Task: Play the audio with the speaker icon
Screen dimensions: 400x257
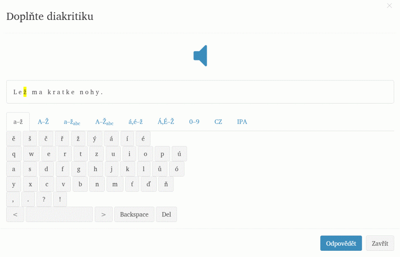Action: coord(200,55)
